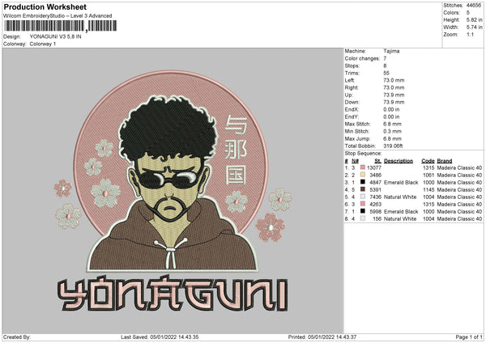Click the design name 'YONAGUNI V3 5,8 IN'
Image resolution: width=486 pixels, height=343 pixels.
(x=55, y=36)
